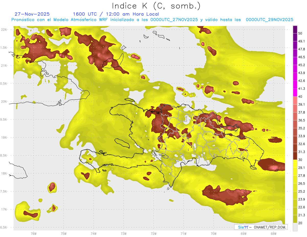
Task: Click the "30" colorbar value
Action: 300,160
